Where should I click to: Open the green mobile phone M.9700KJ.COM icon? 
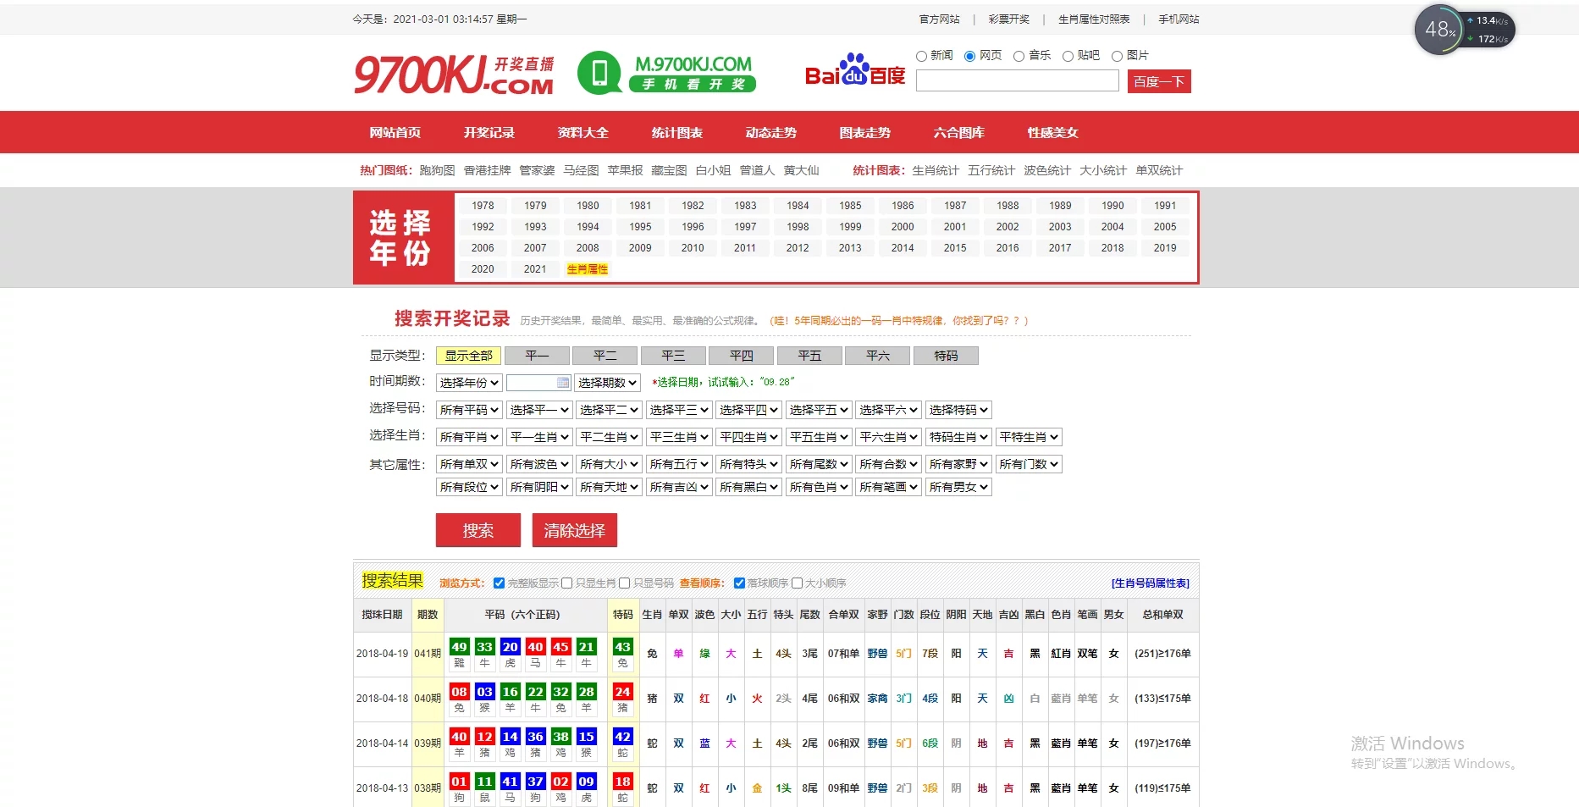(x=599, y=73)
